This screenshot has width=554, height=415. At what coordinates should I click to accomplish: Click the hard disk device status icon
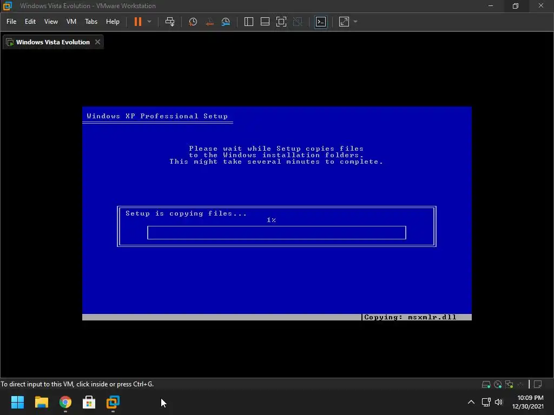pos(486,384)
